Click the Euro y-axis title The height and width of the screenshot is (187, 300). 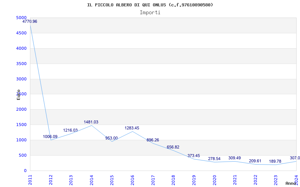click(x=18, y=95)
